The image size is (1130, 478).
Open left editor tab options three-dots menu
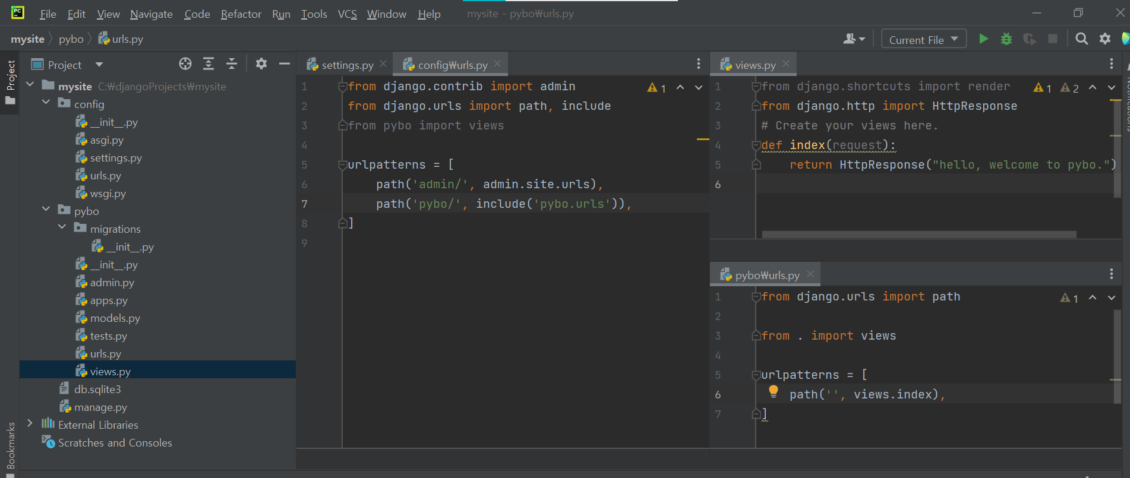coord(699,64)
